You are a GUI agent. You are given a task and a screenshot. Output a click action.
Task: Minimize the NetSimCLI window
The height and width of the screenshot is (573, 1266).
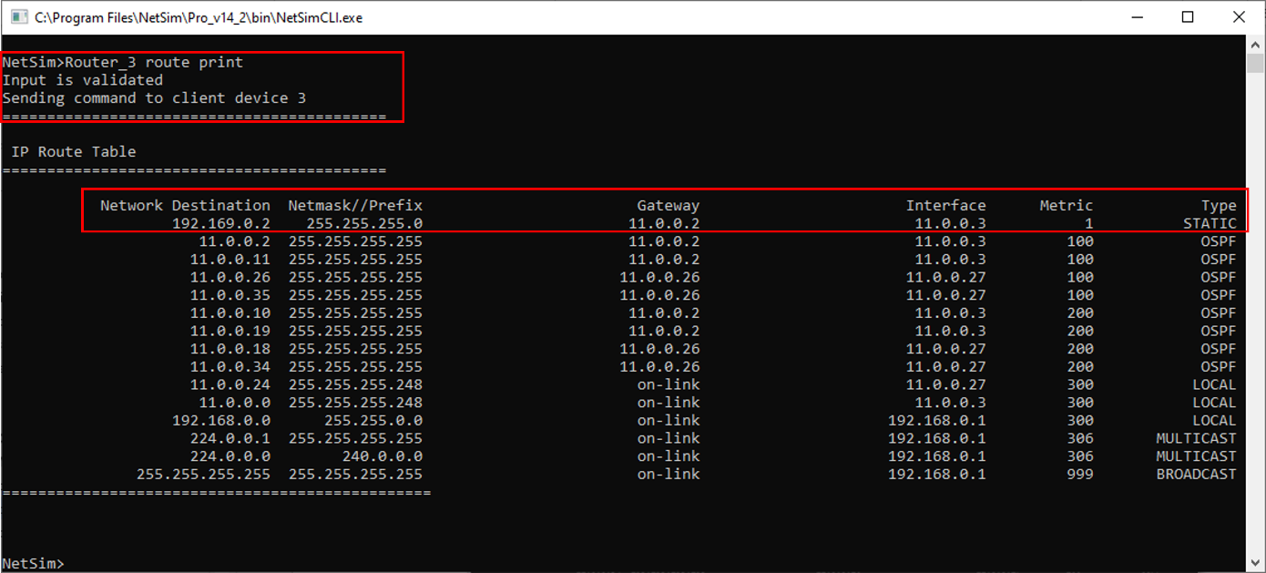[1137, 17]
